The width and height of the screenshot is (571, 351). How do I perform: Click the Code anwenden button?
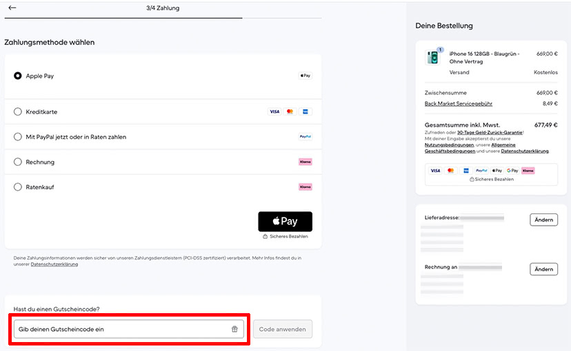pos(283,329)
